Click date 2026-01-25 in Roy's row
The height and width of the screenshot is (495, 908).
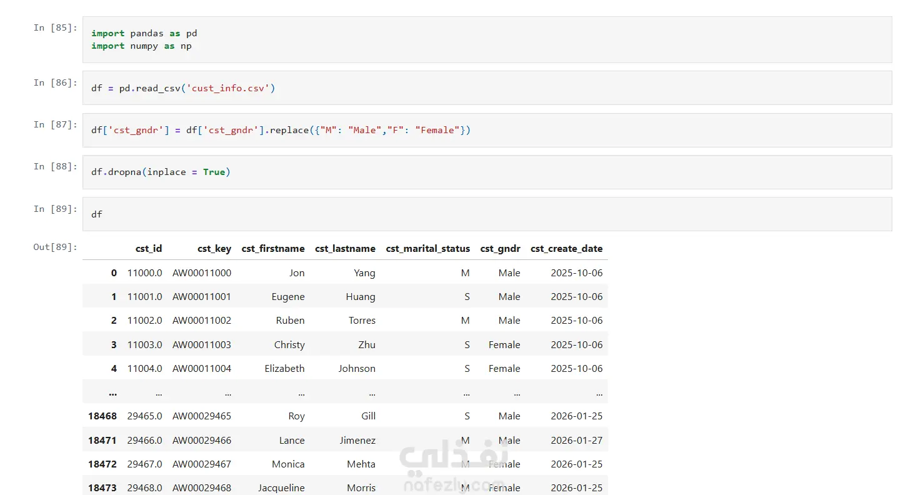click(x=577, y=416)
